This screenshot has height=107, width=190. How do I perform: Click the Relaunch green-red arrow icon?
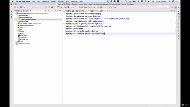pos(58,7)
